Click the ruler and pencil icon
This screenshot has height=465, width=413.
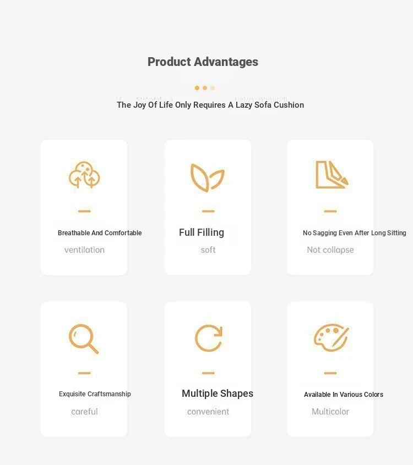point(331,175)
